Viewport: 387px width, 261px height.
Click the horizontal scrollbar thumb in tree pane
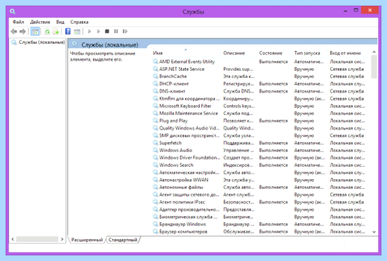coord(37,239)
